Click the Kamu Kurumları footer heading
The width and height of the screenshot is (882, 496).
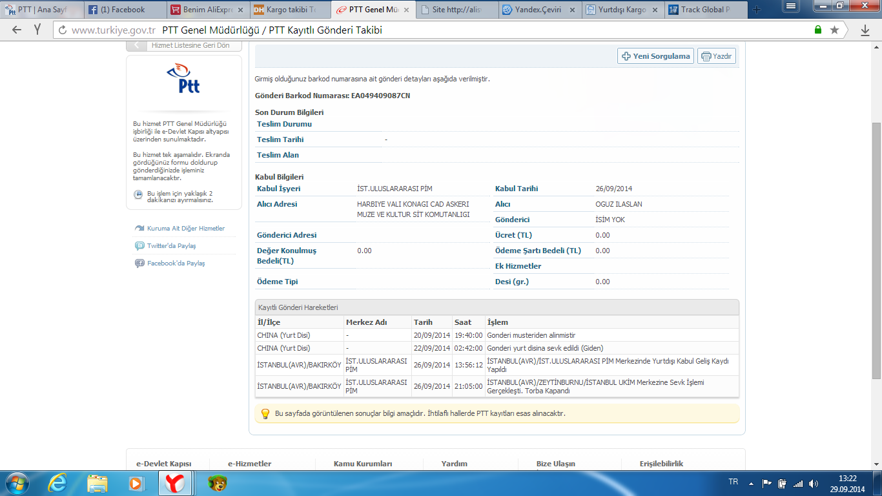click(363, 464)
